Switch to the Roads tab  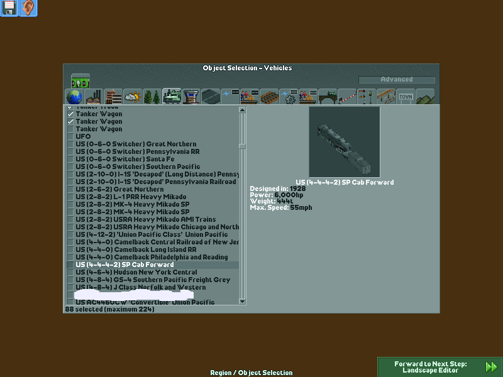tap(211, 97)
